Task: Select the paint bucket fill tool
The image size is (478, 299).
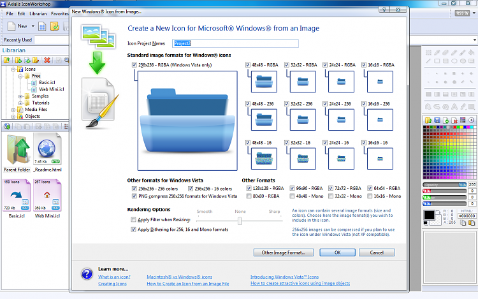Action: click(471, 52)
